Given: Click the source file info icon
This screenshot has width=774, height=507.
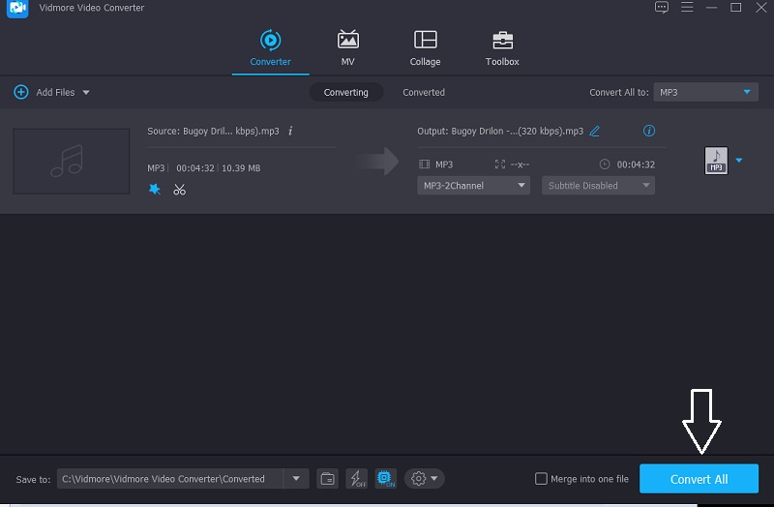Looking at the screenshot, I should point(290,131).
